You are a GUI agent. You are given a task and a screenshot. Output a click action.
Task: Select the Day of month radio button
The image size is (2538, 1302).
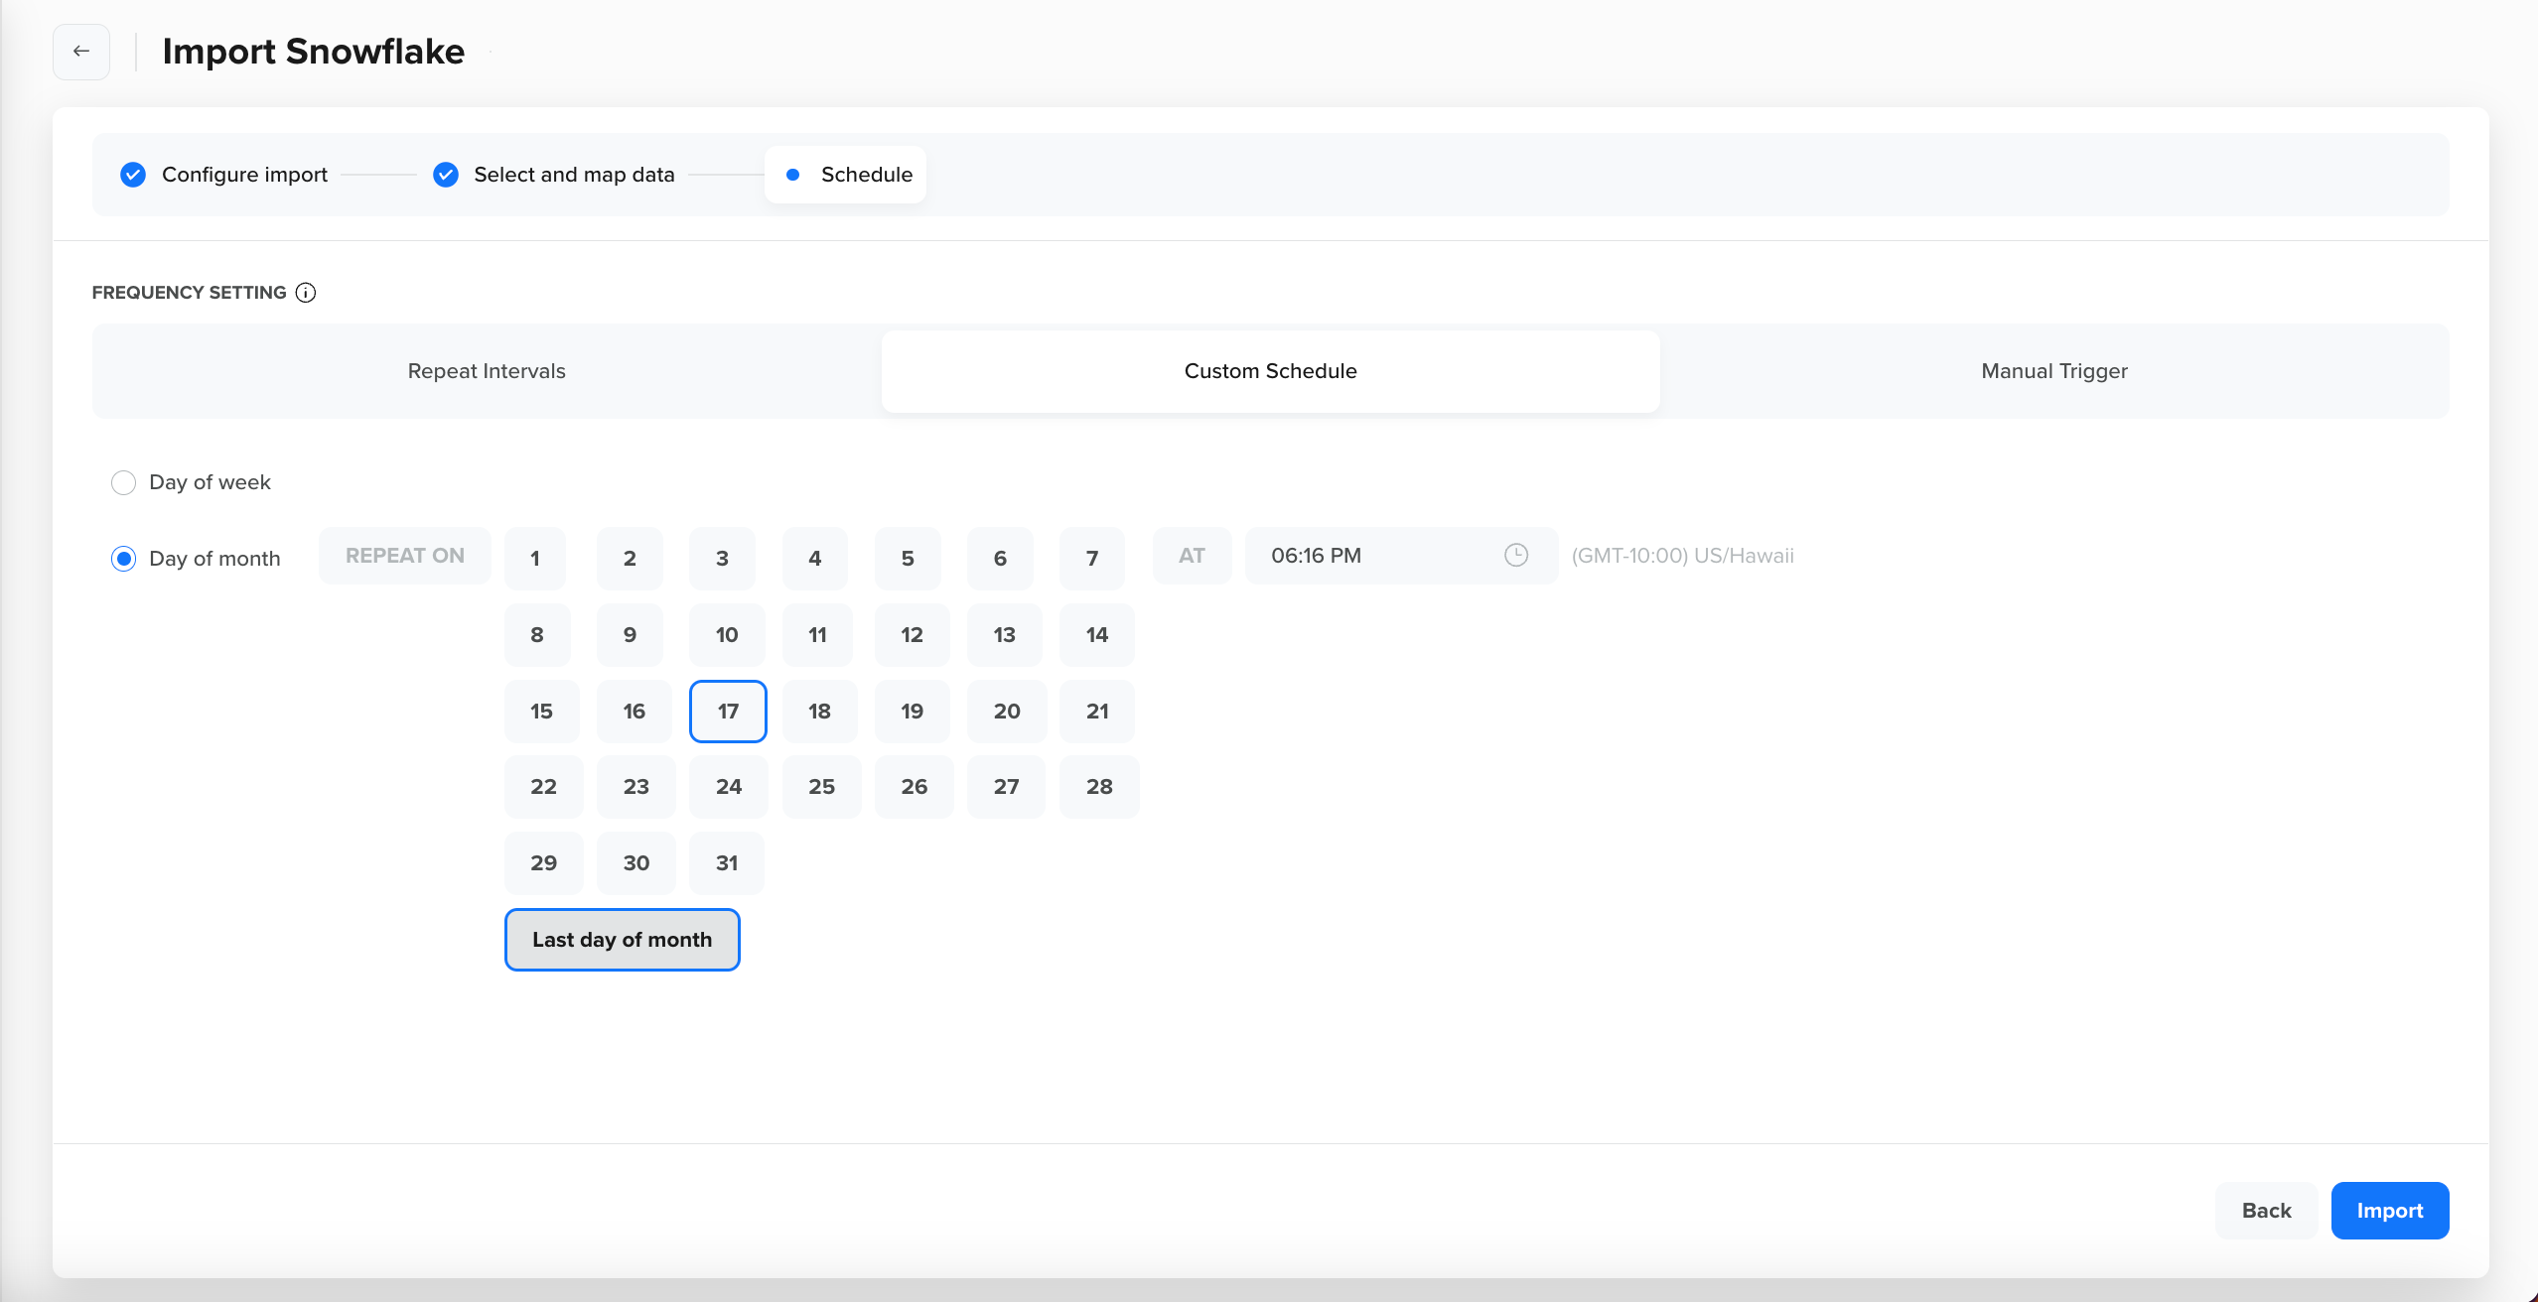(123, 558)
